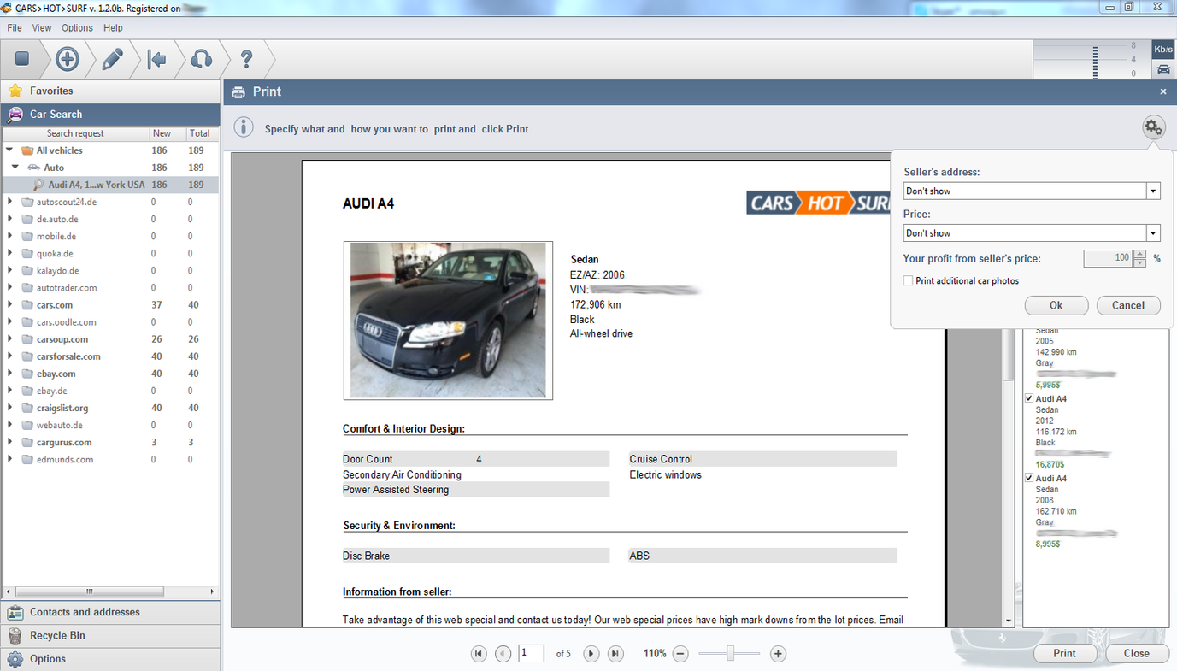The height and width of the screenshot is (671, 1177).
Task: Collapse All vehicles tree node
Action: pyautogui.click(x=9, y=150)
